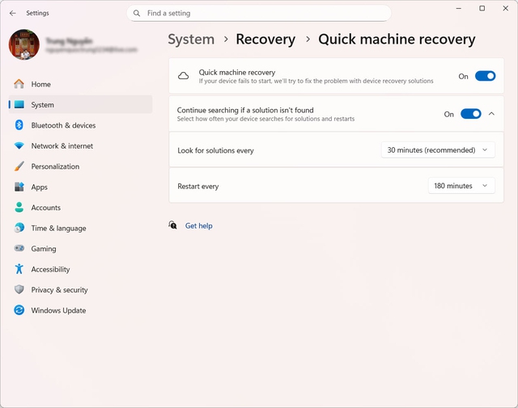Go to Bluetooth & devices
This screenshot has height=408, width=518.
coord(80,125)
